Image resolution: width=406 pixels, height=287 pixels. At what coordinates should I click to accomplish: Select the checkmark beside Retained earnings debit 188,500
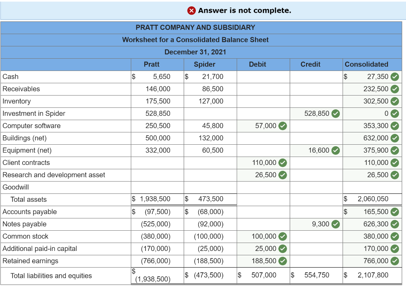coord(282,261)
